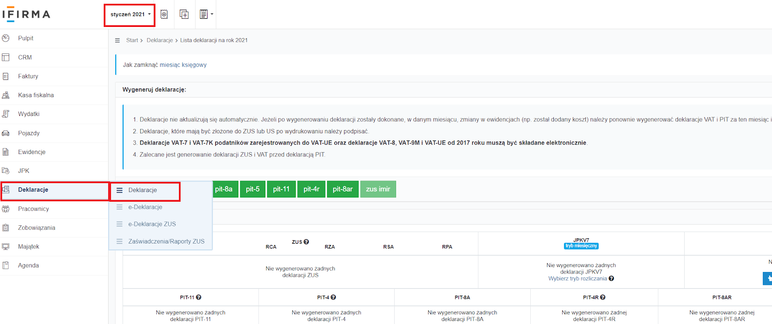Click the Pojazdy car icon
The image size is (772, 324).
click(x=6, y=133)
